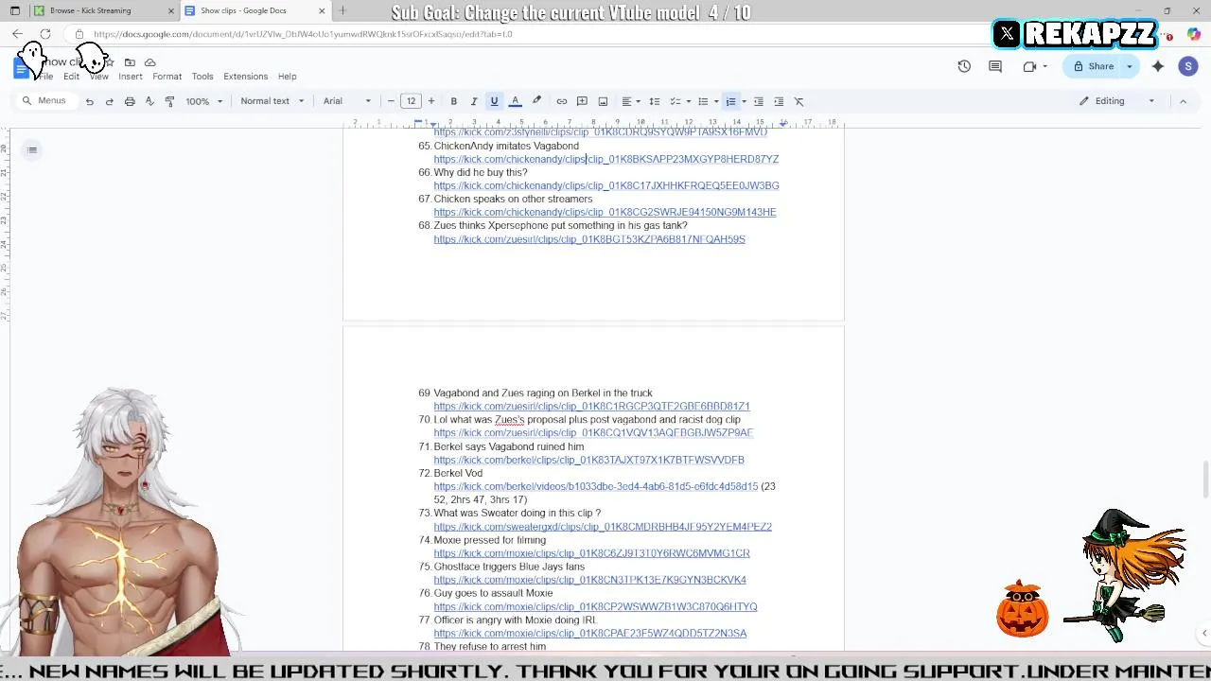Open the 100% zoom dropdown

coord(204,101)
